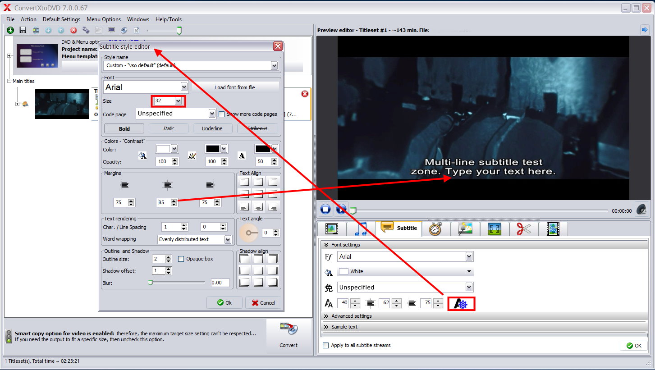Open the merge filmstrip tab
This screenshot has height=370, width=655.
pos(553,228)
